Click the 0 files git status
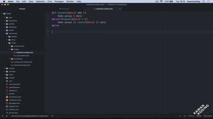The image size is (213, 119). [208, 116]
